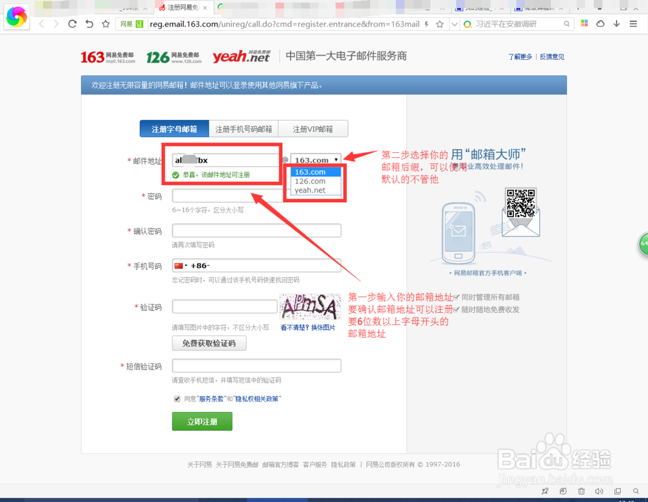This screenshot has height=502, width=648.
Task: Click the 网易 证 site certificate badge
Action: (132, 24)
